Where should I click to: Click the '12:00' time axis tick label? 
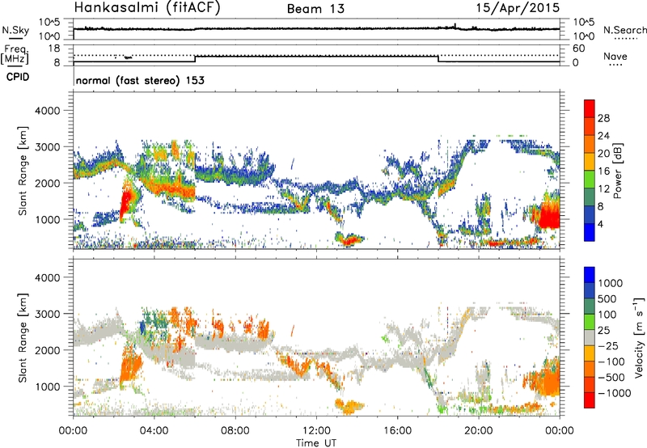[316, 431]
